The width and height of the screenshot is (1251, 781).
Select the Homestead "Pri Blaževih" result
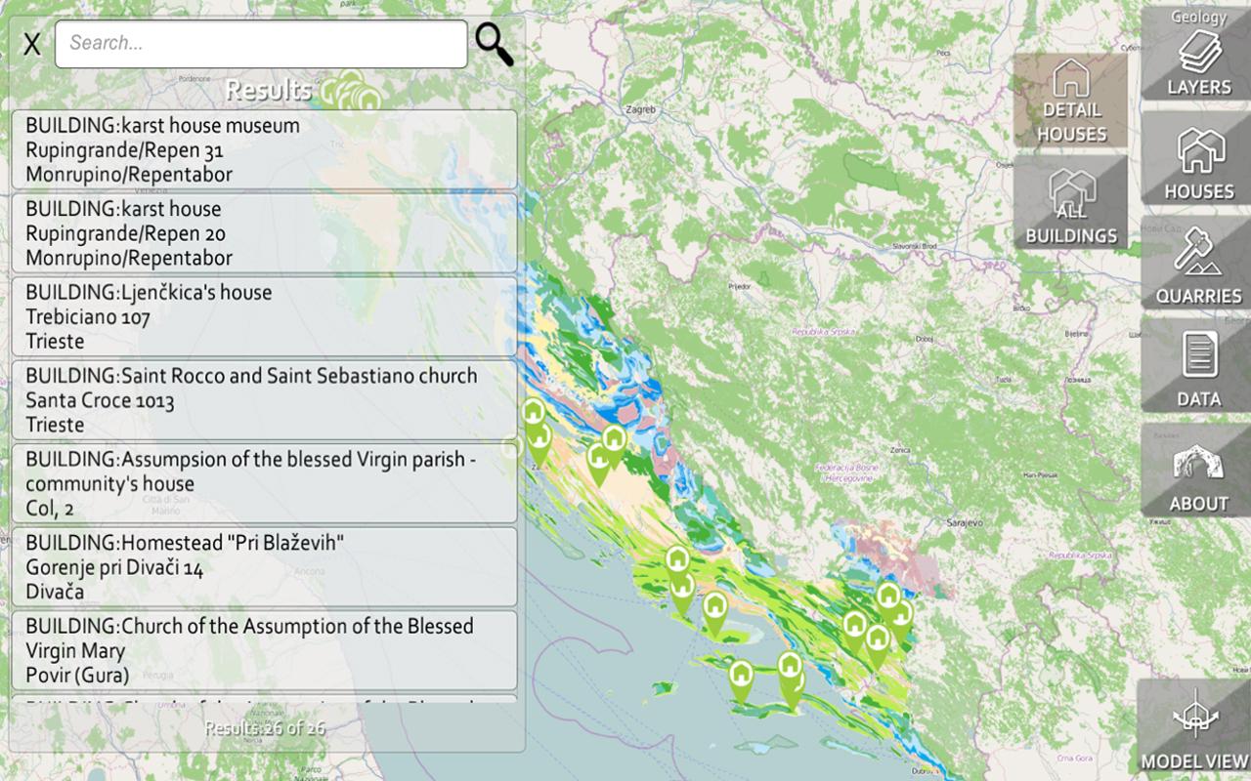[x=264, y=567]
